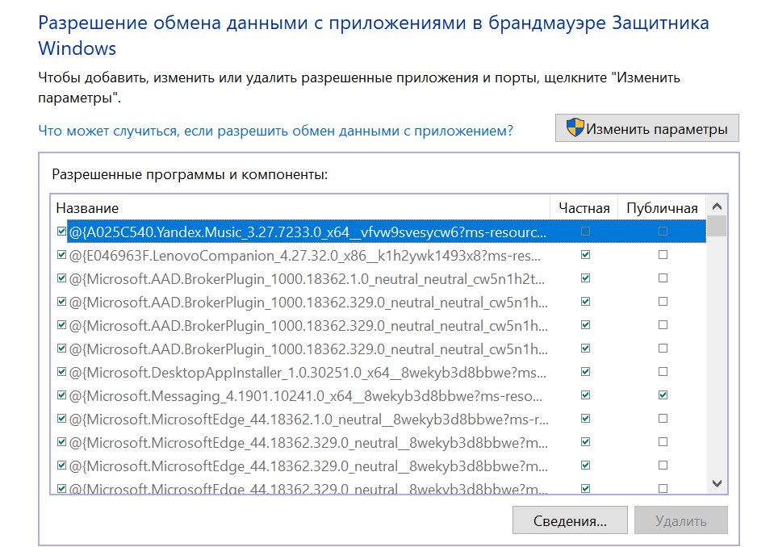Screen dimensions: 774x547
Task: Open the link about risks of allowing an app
Action: [275, 131]
